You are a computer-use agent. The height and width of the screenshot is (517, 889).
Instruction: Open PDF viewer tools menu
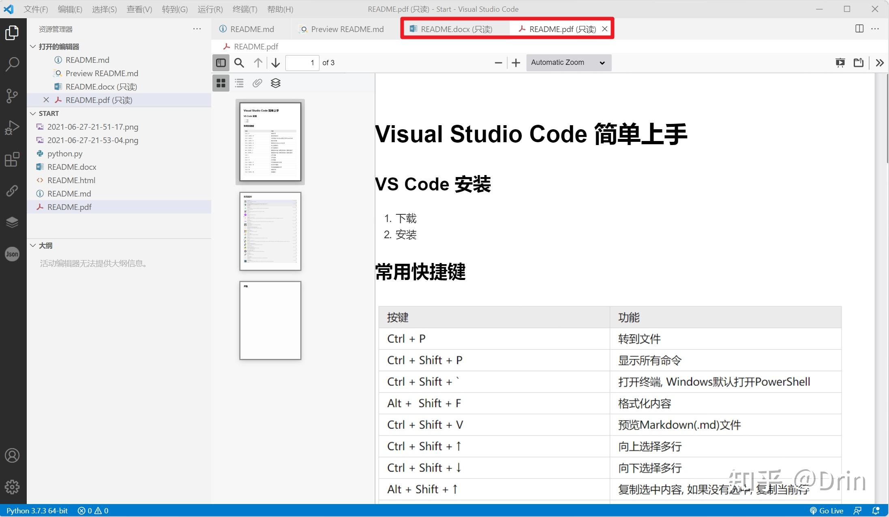click(880, 63)
